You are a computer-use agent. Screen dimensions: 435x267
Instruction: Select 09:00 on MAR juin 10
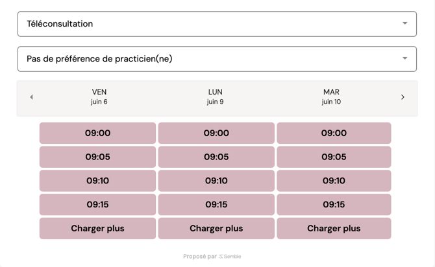coord(334,133)
